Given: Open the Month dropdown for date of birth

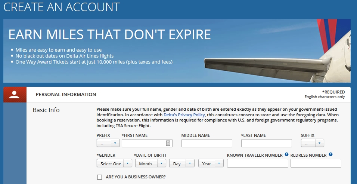Looking at the screenshot, I should point(150,163).
